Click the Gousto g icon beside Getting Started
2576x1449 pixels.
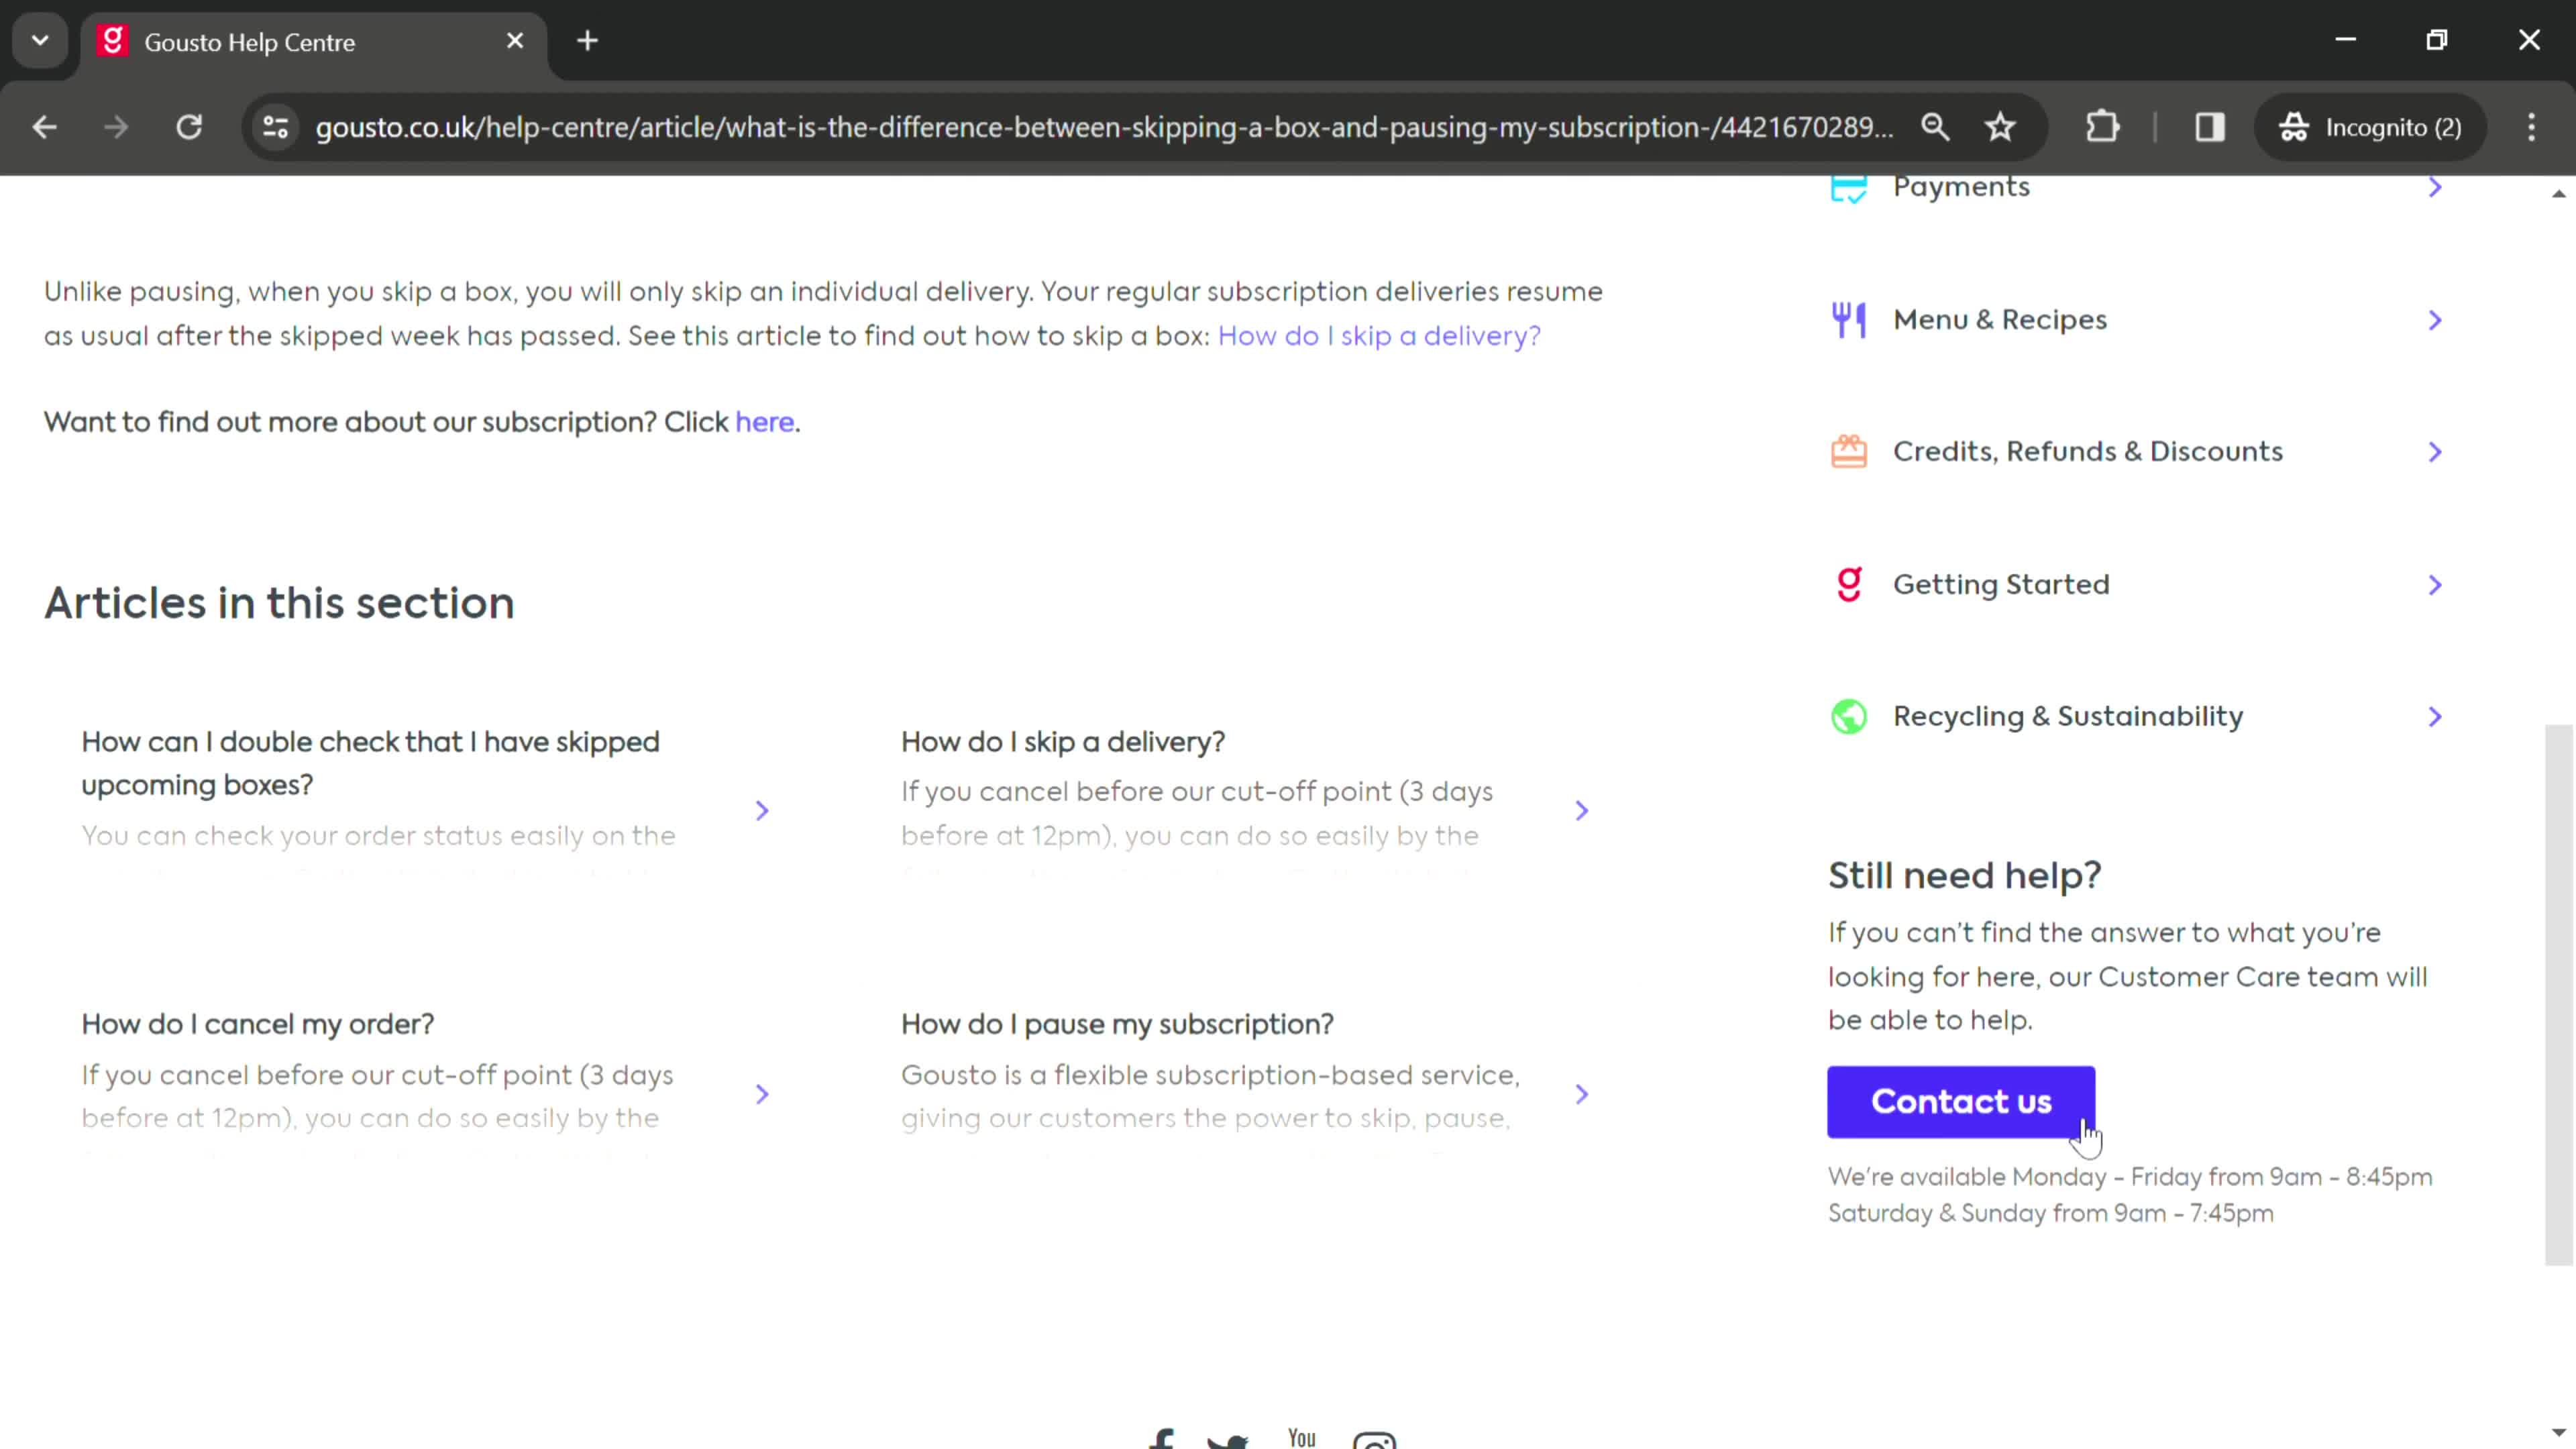point(1849,584)
